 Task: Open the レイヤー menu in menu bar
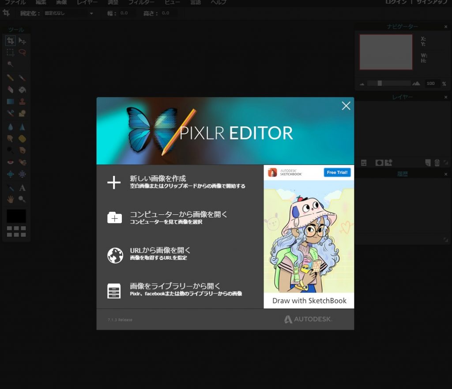pos(87,2)
